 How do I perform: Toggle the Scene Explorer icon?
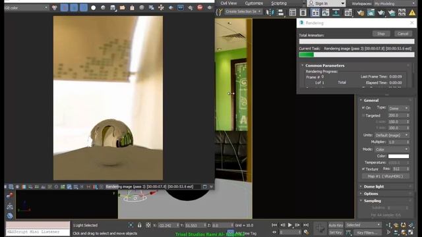point(293,12)
